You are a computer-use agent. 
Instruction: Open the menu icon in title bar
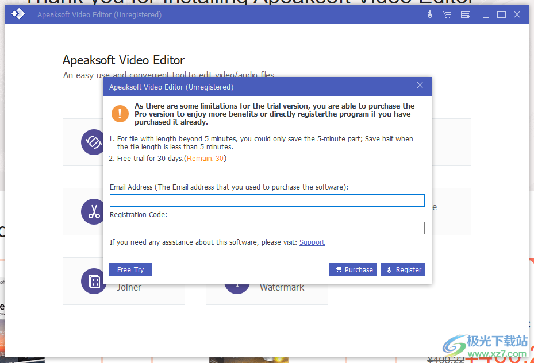click(x=466, y=14)
